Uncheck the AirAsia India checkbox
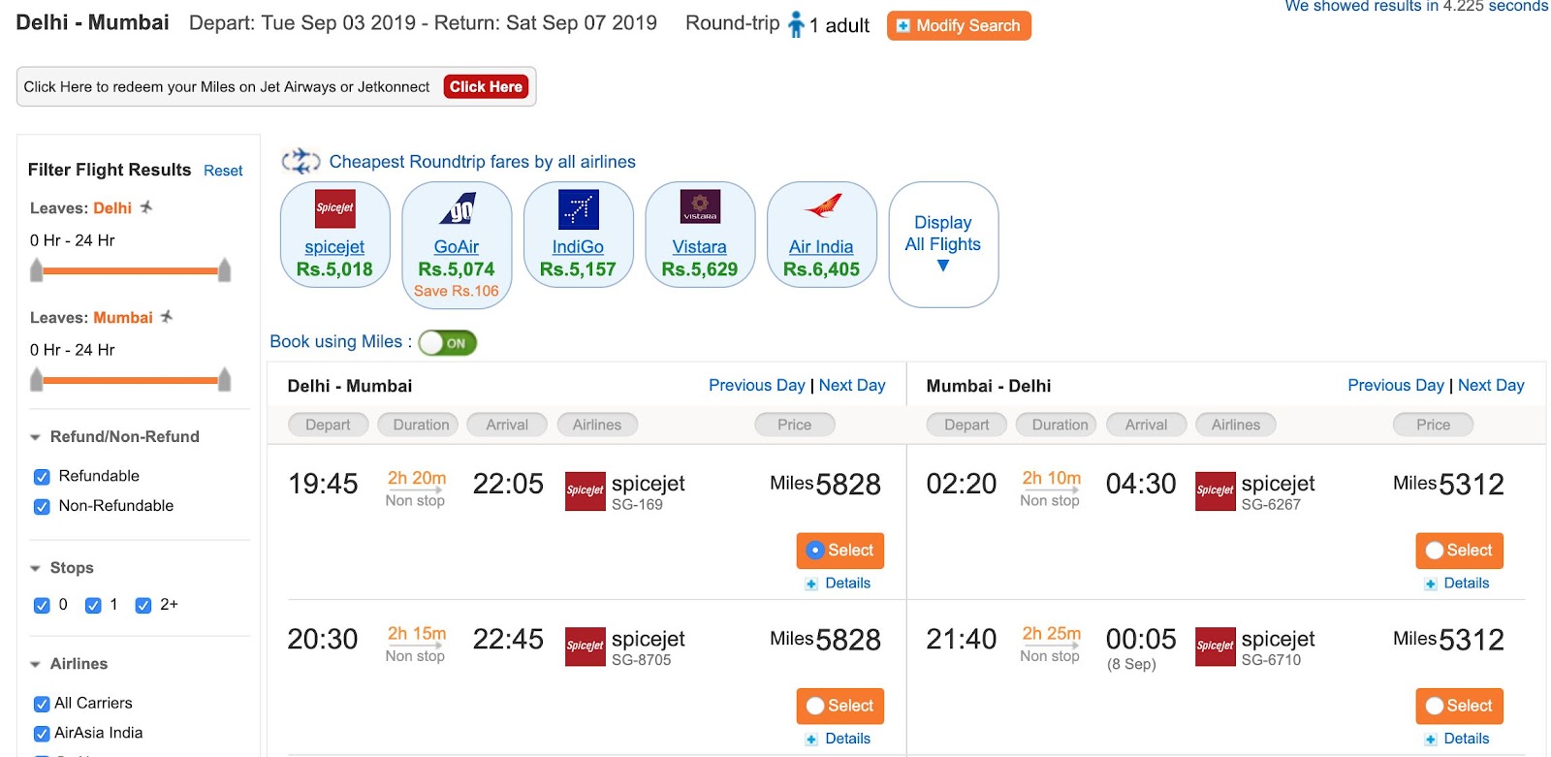 [x=42, y=734]
